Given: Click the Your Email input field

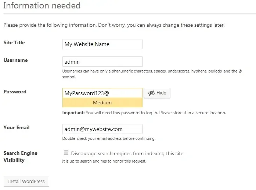Looking at the screenshot, I should tap(102, 129).
